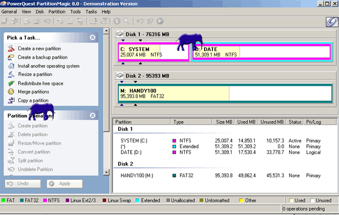
Task: Click the Resize a partition task icon
Action: (11, 74)
